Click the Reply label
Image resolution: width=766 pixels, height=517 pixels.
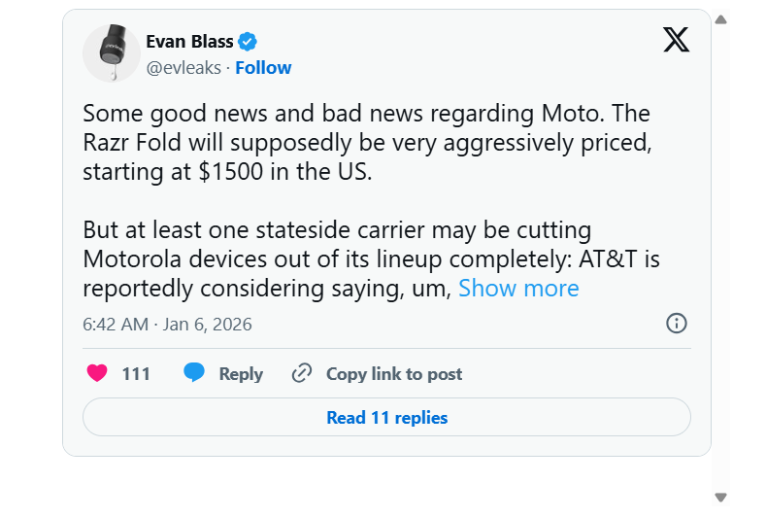point(241,373)
